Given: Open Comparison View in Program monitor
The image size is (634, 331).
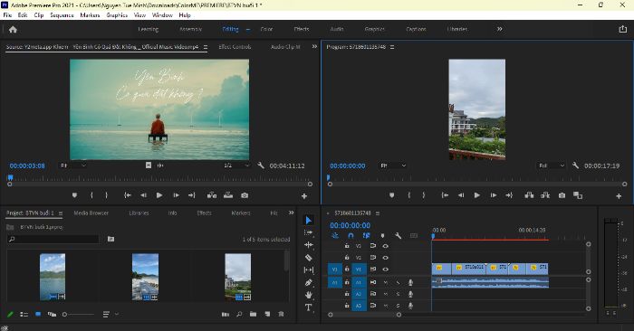Looking at the screenshot, I should click(x=578, y=195).
